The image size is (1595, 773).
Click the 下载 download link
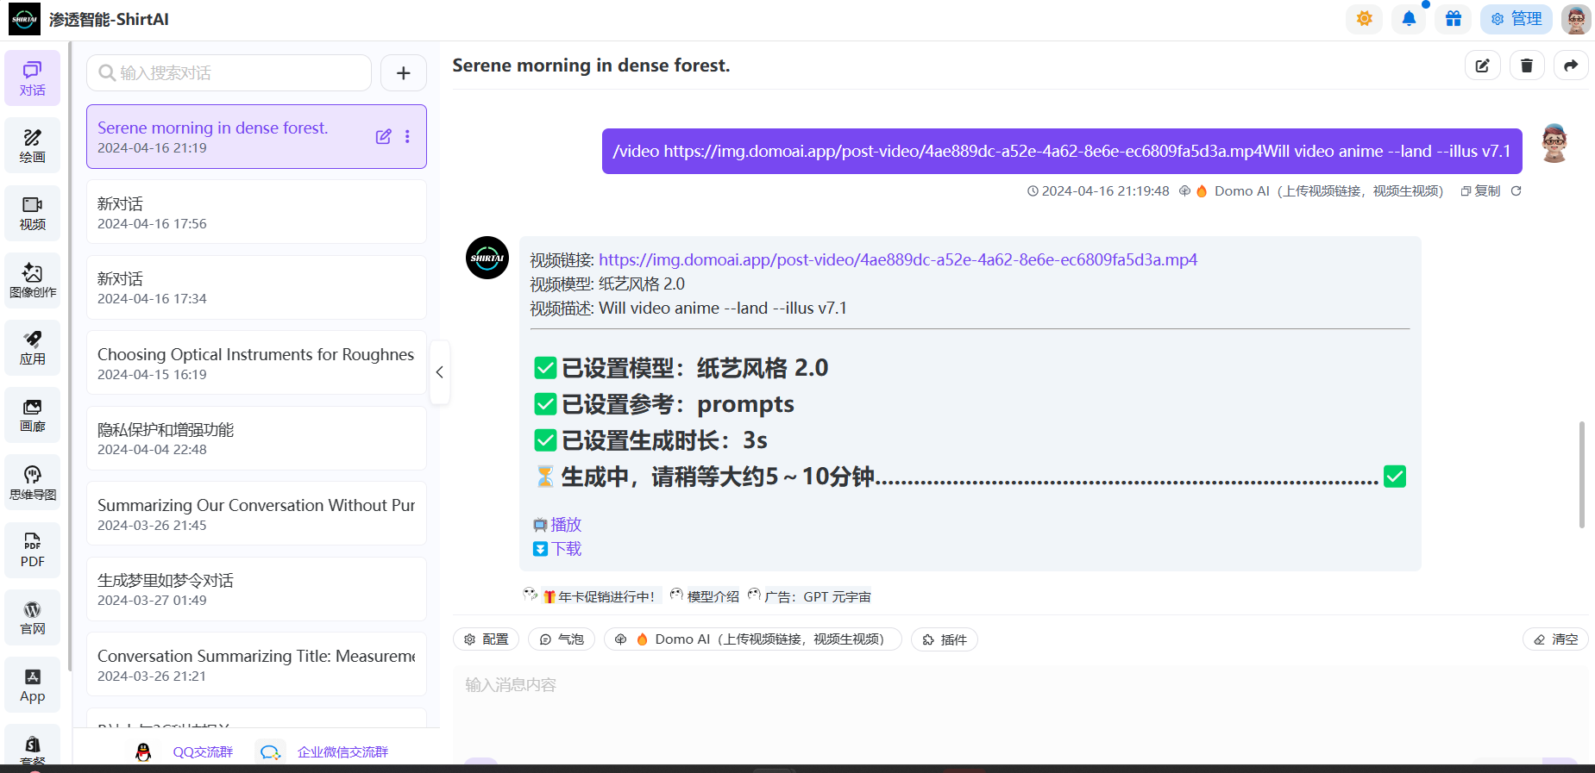click(566, 549)
